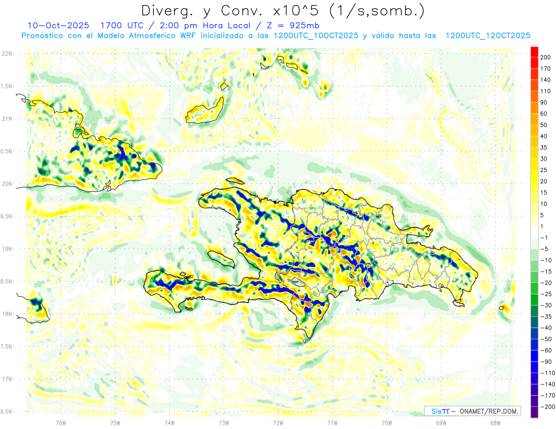Click the colorbar value '-35'
The width and height of the screenshot is (556, 429).
pos(547,317)
